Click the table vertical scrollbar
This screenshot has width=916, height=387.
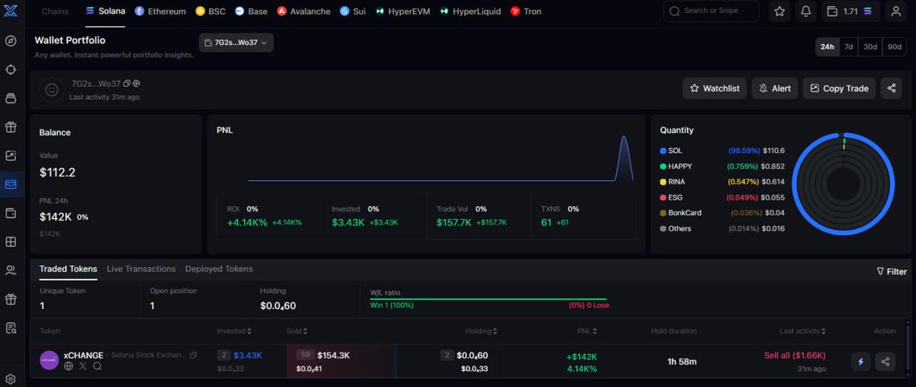click(x=908, y=349)
